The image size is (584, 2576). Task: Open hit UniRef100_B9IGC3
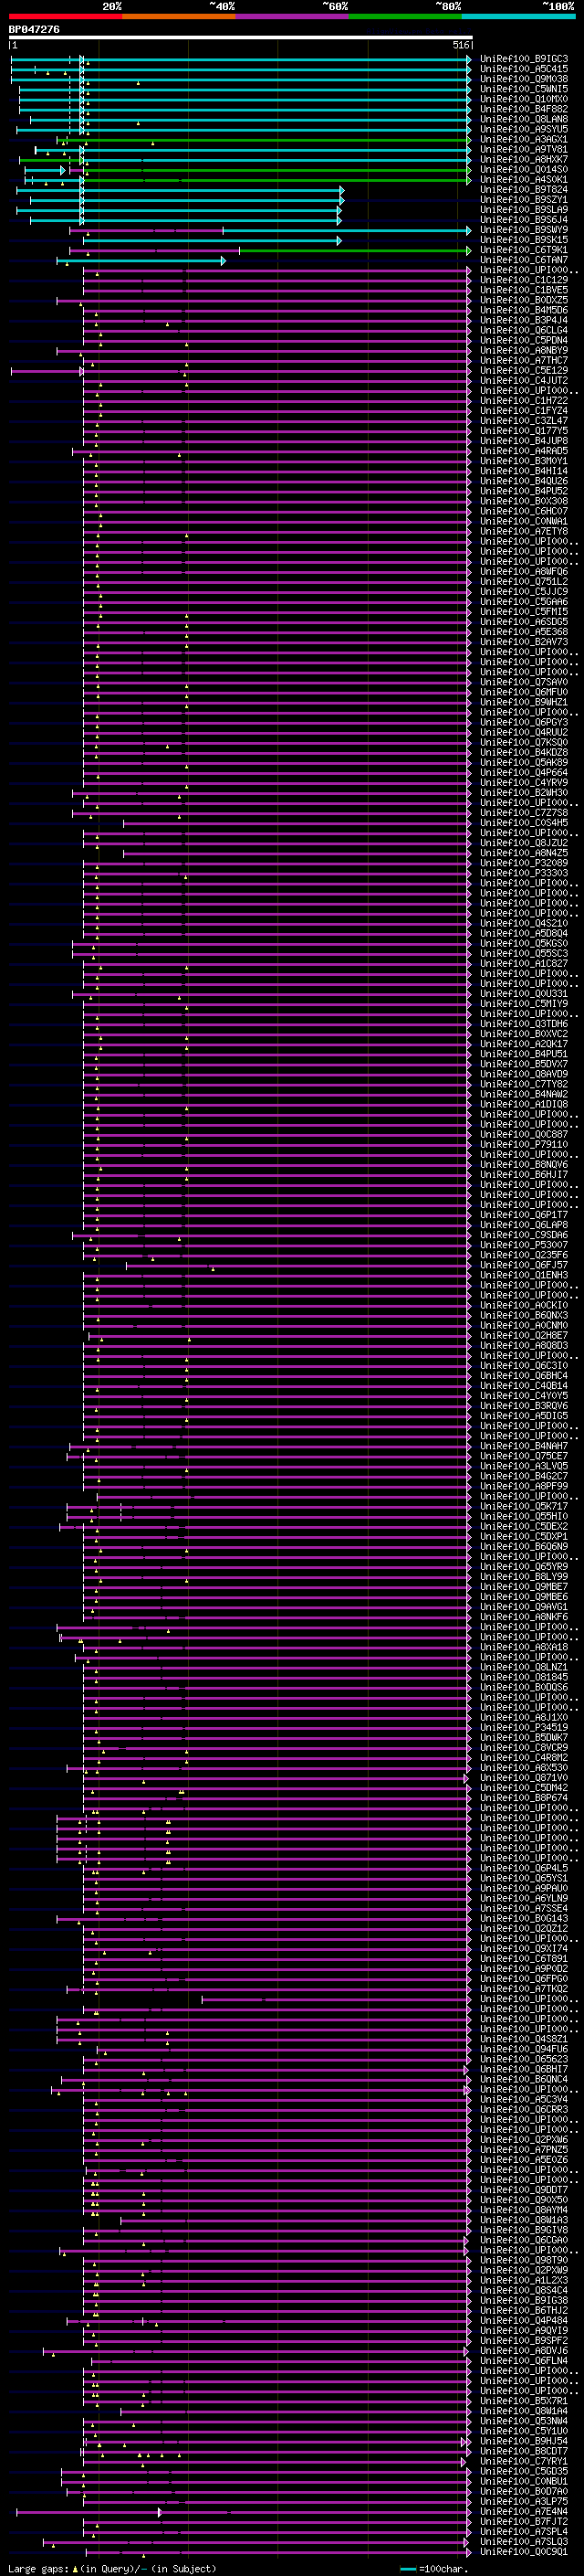(x=524, y=59)
